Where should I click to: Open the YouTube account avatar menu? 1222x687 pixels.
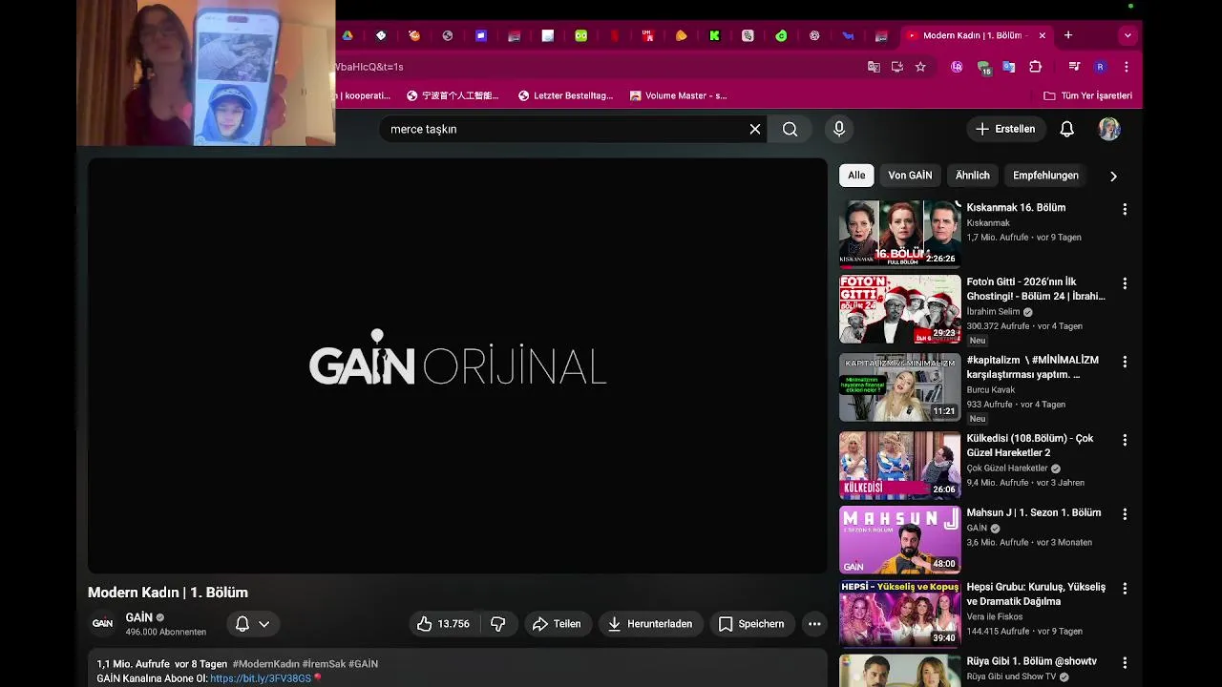[1109, 129]
